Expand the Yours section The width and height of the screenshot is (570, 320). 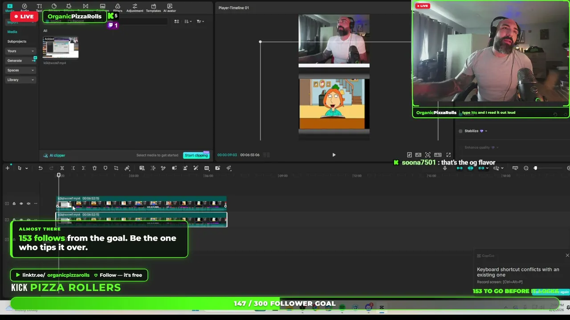(x=20, y=51)
